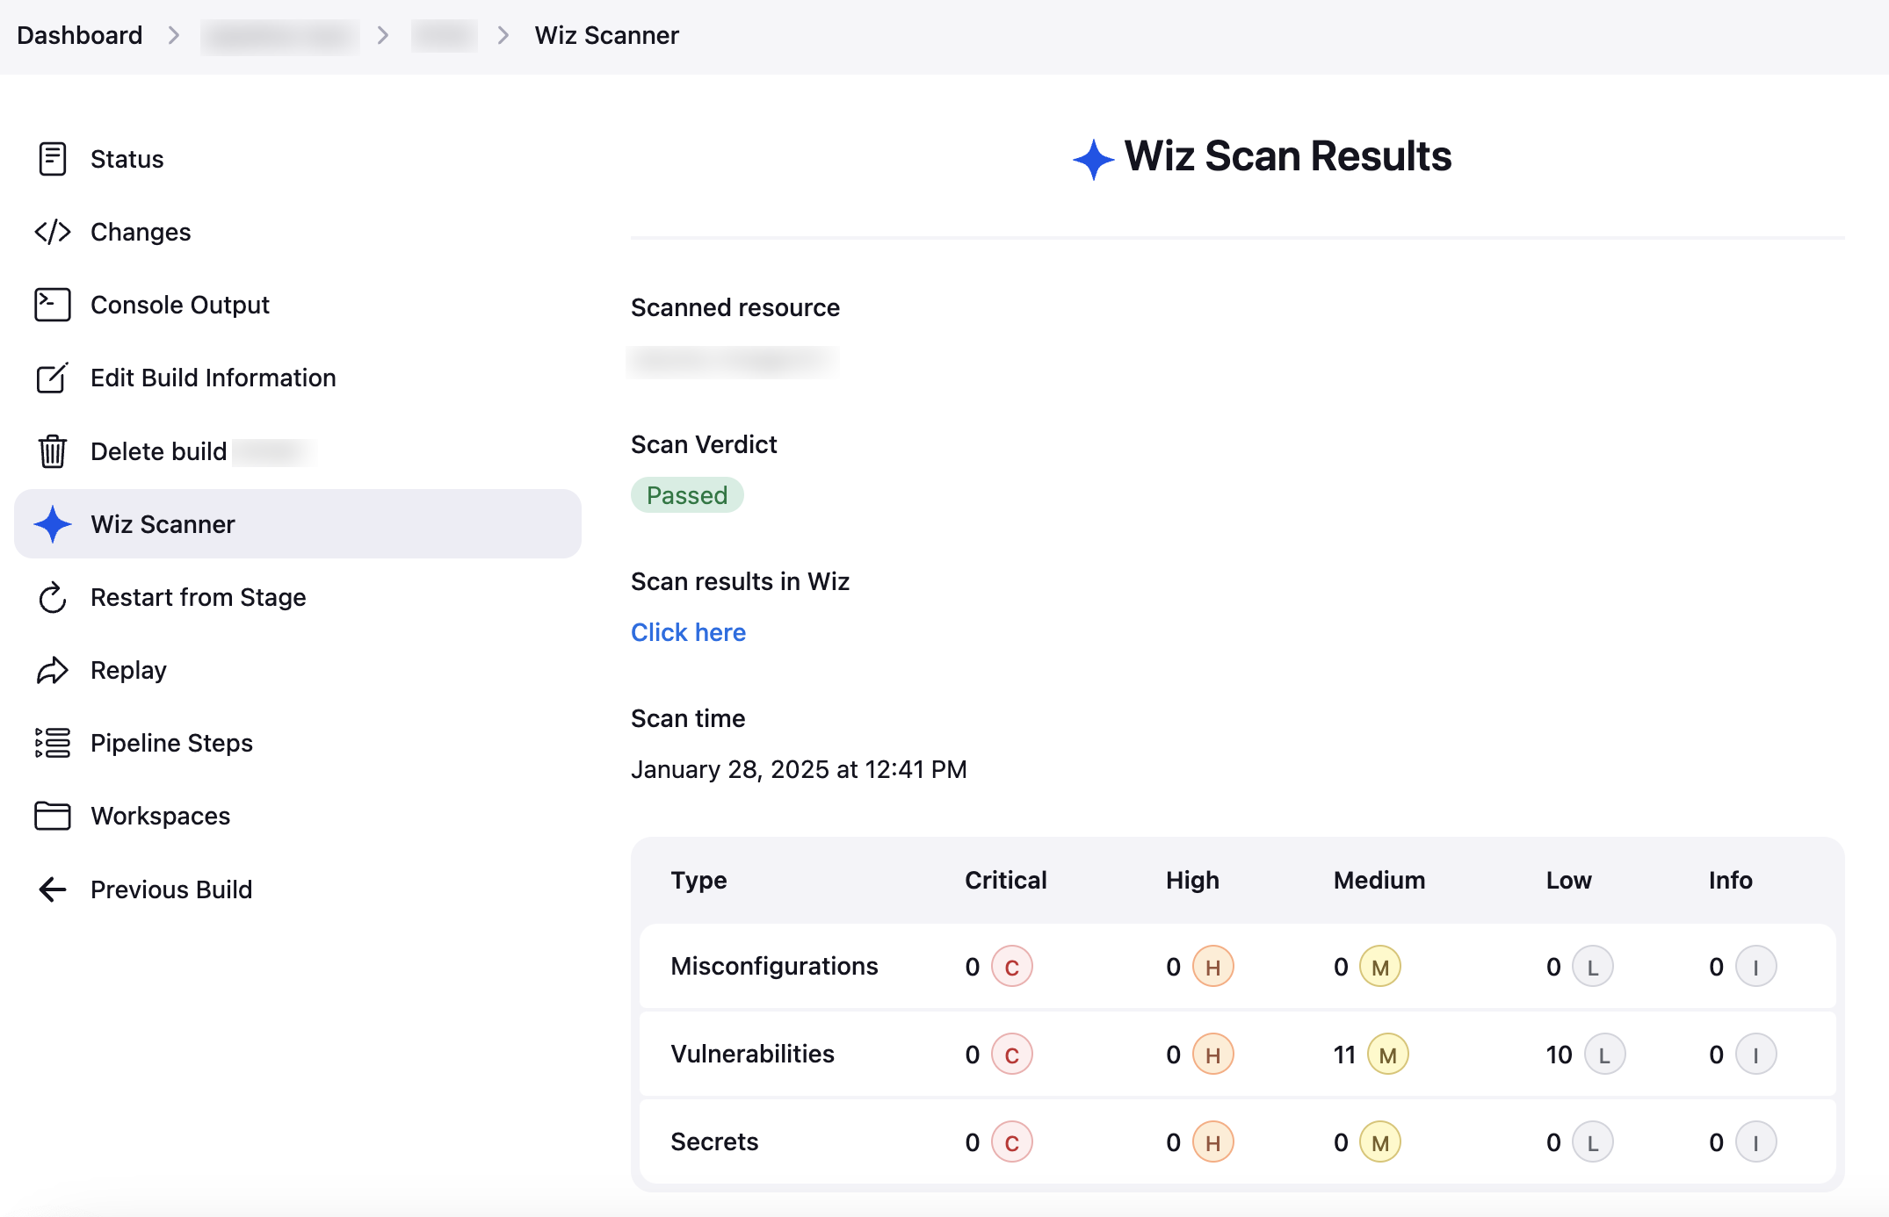The width and height of the screenshot is (1889, 1217).
Task: Click scan time 'January 28, 2025 at 12:41 PM'
Action: click(799, 769)
